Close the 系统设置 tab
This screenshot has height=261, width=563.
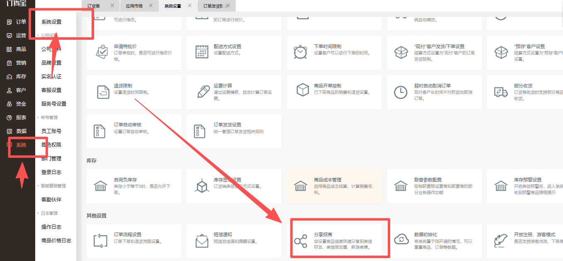pyautogui.click(x=190, y=6)
